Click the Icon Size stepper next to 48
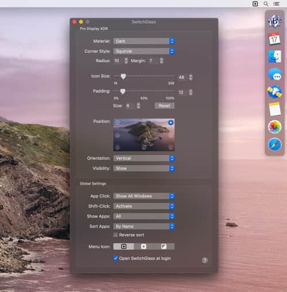 191,77
